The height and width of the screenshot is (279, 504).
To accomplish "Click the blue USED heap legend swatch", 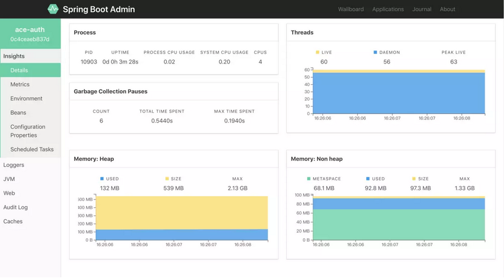I will (x=102, y=179).
